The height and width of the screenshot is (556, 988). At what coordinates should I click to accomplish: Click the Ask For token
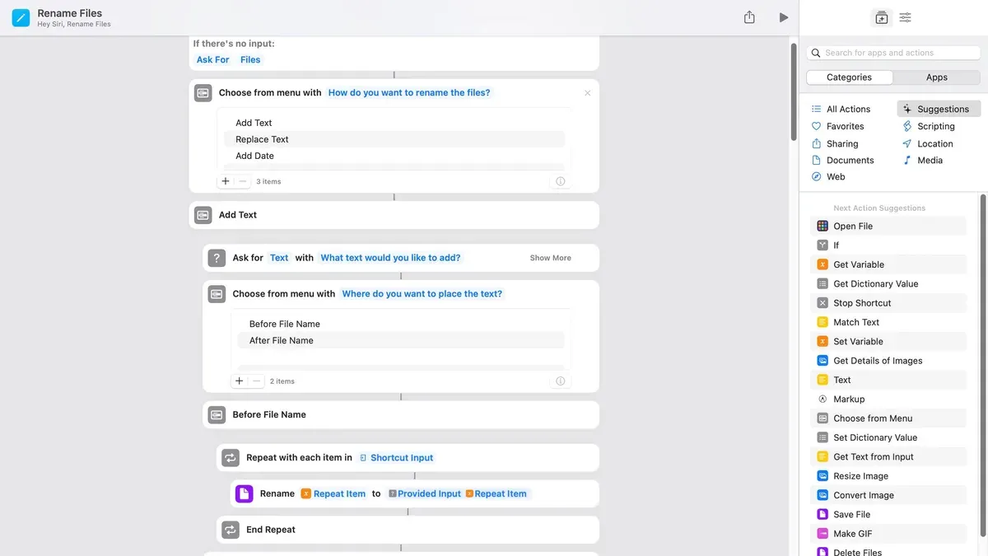212,59
